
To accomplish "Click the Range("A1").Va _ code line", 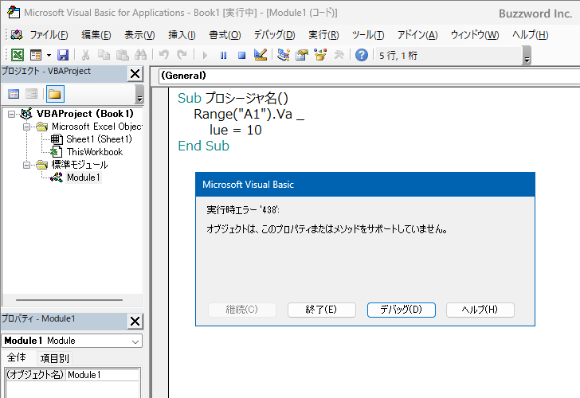I will (249, 114).
